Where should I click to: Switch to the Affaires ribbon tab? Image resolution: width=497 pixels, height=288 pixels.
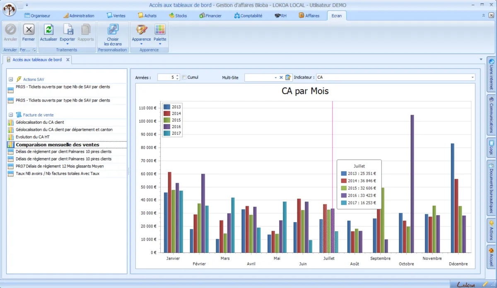pos(309,16)
